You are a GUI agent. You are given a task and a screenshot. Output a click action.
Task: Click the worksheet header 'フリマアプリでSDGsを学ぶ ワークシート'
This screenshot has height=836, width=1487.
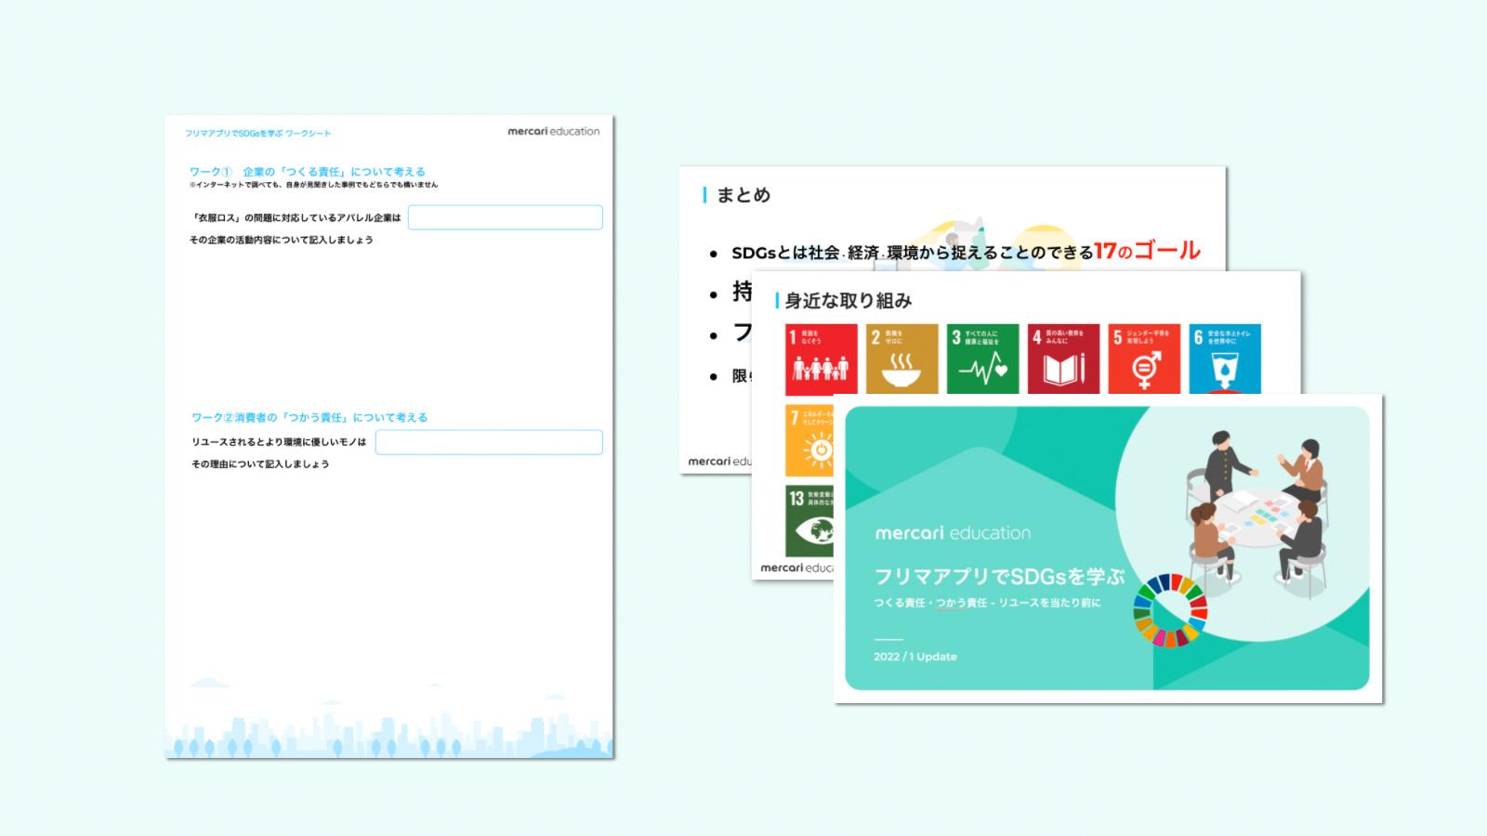tap(257, 134)
